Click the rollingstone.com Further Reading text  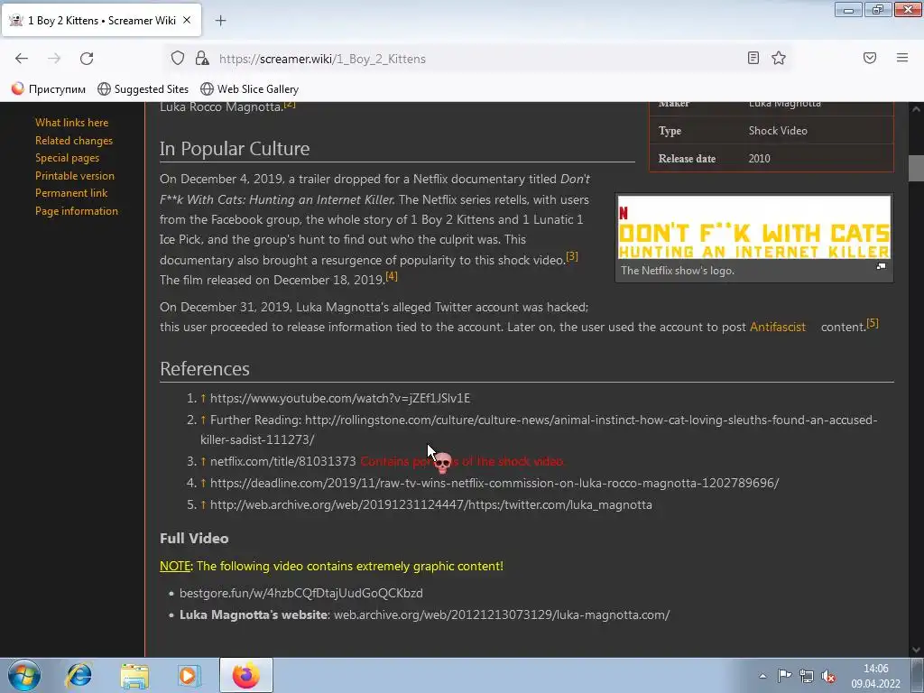539,430
